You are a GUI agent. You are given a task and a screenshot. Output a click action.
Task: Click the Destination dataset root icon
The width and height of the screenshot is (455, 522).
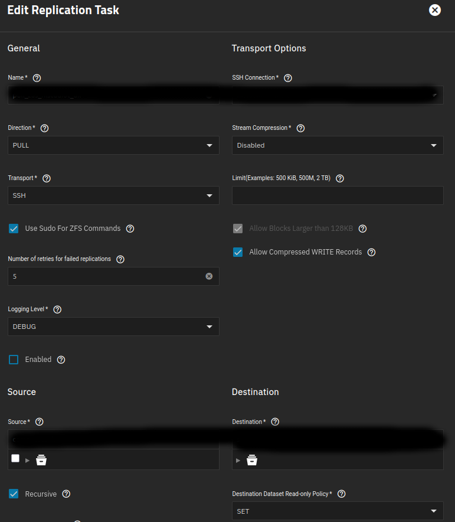[x=252, y=460]
